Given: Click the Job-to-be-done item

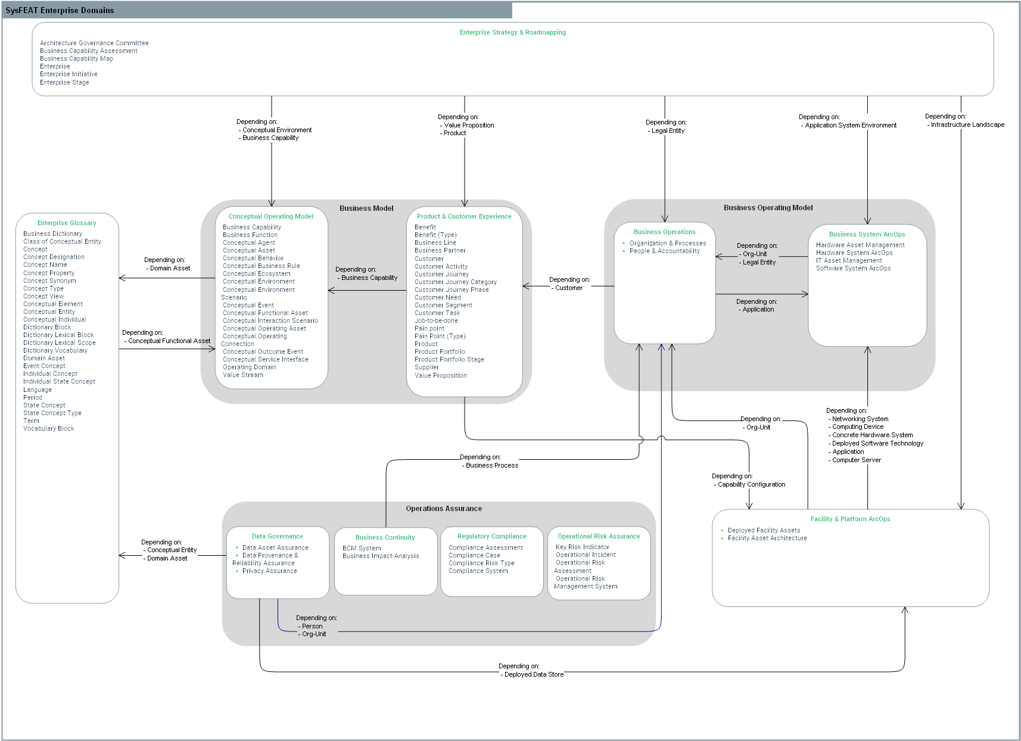Looking at the screenshot, I should [x=436, y=320].
